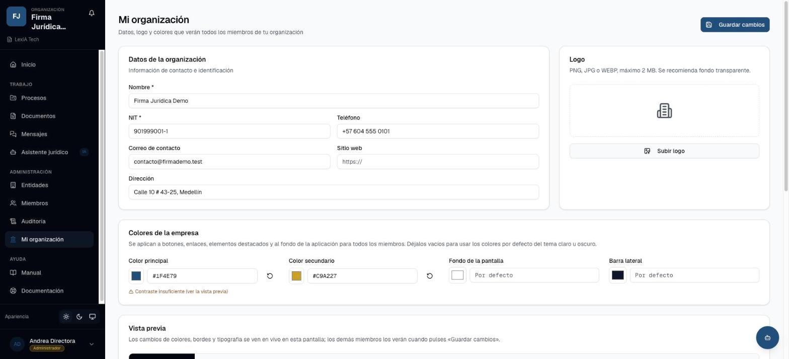Click the Asistente jurídico robot icon
789x359 pixels.
coord(13,152)
